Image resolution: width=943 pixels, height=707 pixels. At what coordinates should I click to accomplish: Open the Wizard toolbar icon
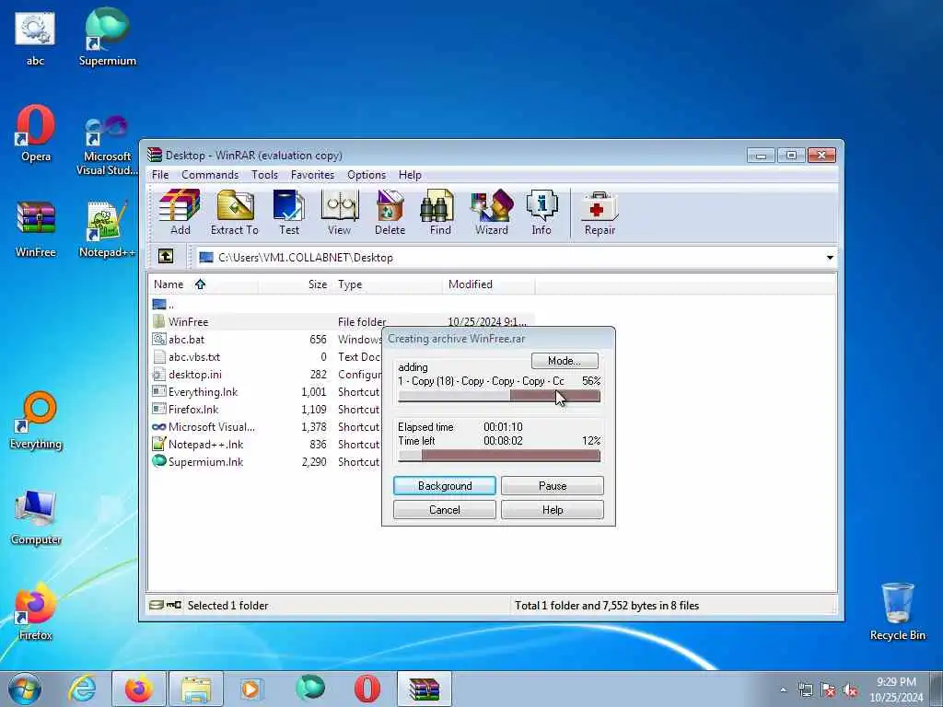[492, 213]
